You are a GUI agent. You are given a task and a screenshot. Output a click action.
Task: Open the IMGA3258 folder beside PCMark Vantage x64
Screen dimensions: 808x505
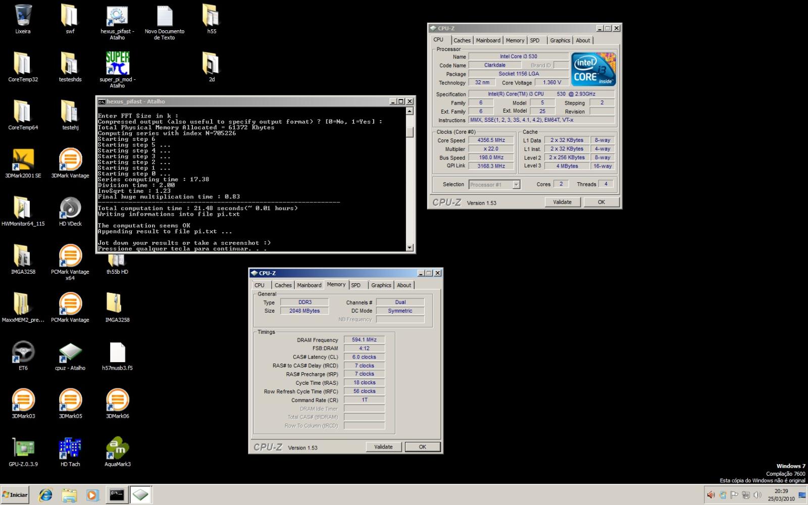(x=23, y=259)
